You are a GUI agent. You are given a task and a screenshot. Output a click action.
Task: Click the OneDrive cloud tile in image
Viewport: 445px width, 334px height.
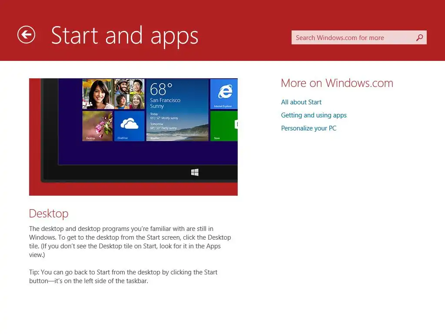129,126
